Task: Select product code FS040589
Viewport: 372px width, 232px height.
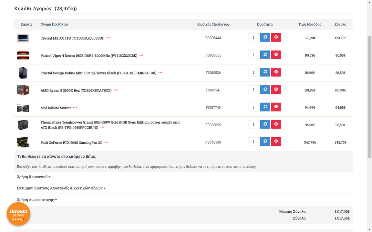Action: [213, 142]
